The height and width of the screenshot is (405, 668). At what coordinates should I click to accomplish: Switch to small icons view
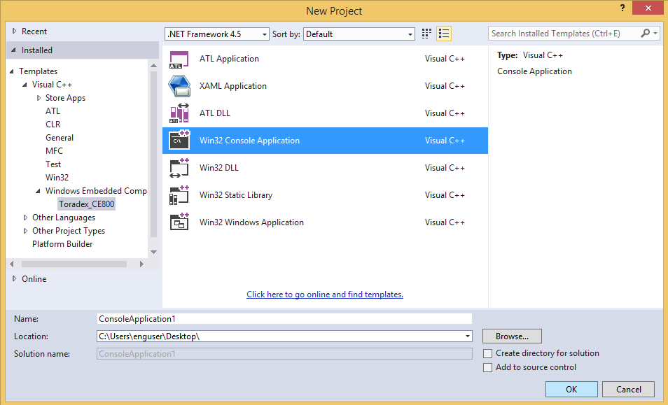click(426, 33)
